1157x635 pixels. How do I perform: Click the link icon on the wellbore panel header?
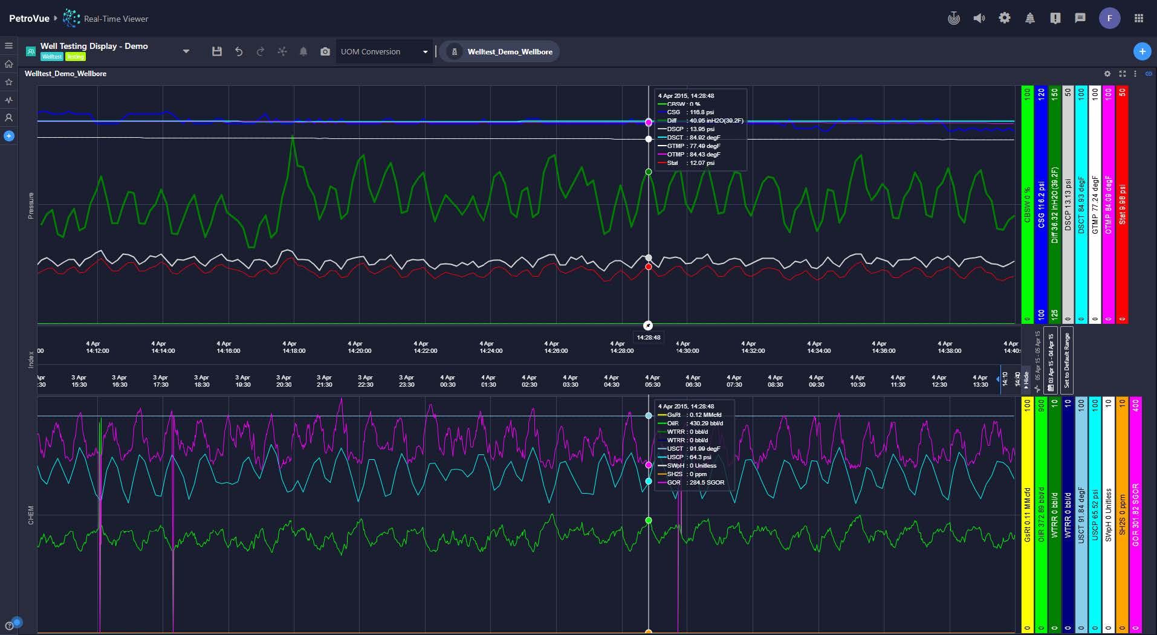tap(1149, 74)
